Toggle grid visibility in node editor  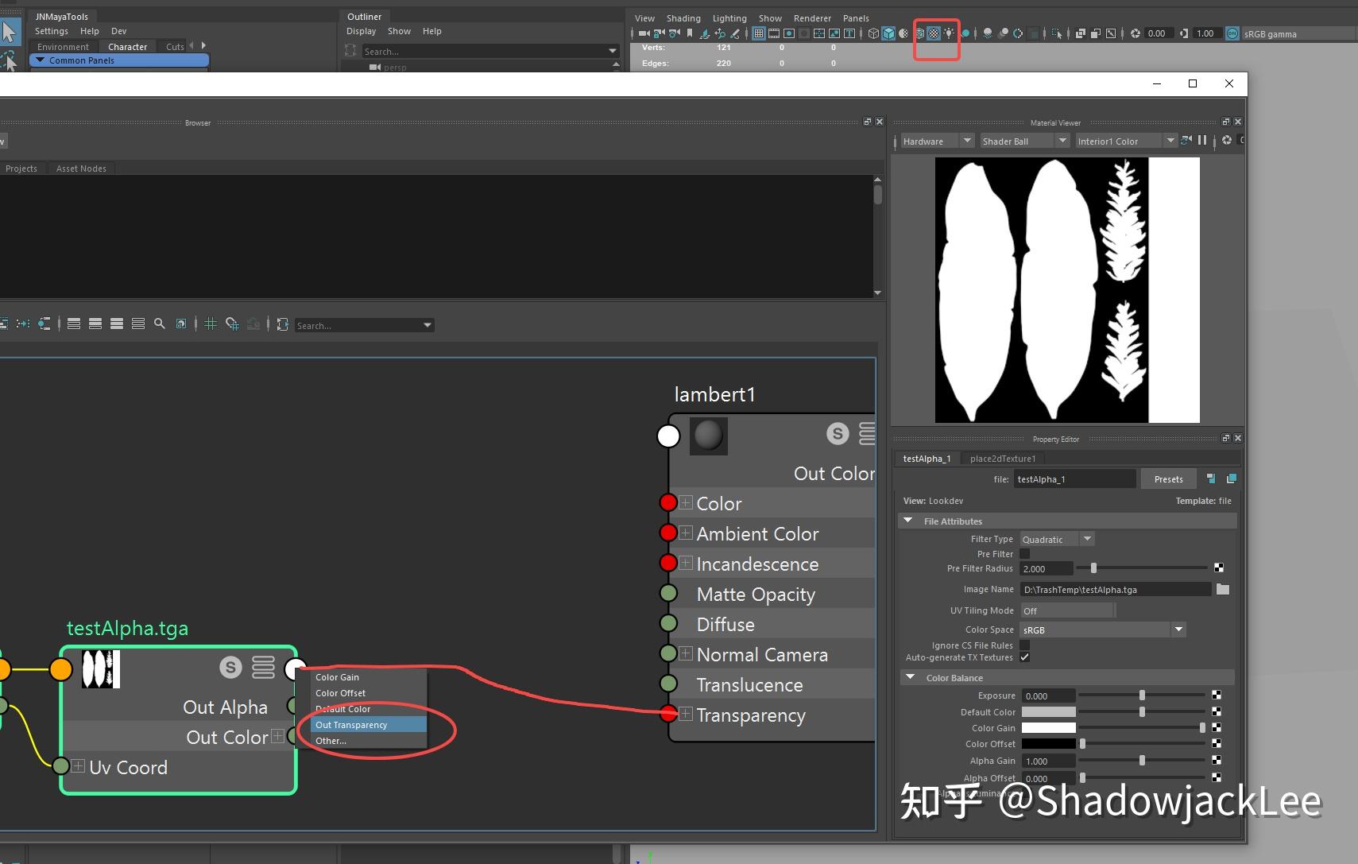(x=211, y=324)
